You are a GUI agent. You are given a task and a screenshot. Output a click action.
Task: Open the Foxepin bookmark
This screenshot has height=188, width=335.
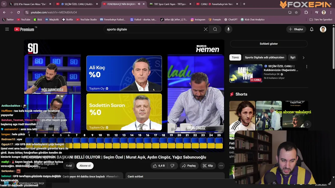point(215,20)
